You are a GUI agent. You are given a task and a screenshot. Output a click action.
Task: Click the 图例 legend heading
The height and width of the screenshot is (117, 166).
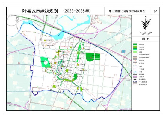tap(146, 39)
